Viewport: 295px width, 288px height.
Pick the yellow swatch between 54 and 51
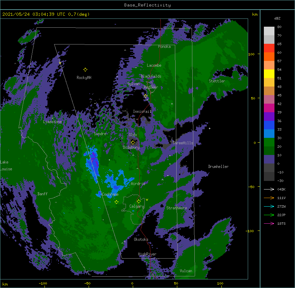269,74
